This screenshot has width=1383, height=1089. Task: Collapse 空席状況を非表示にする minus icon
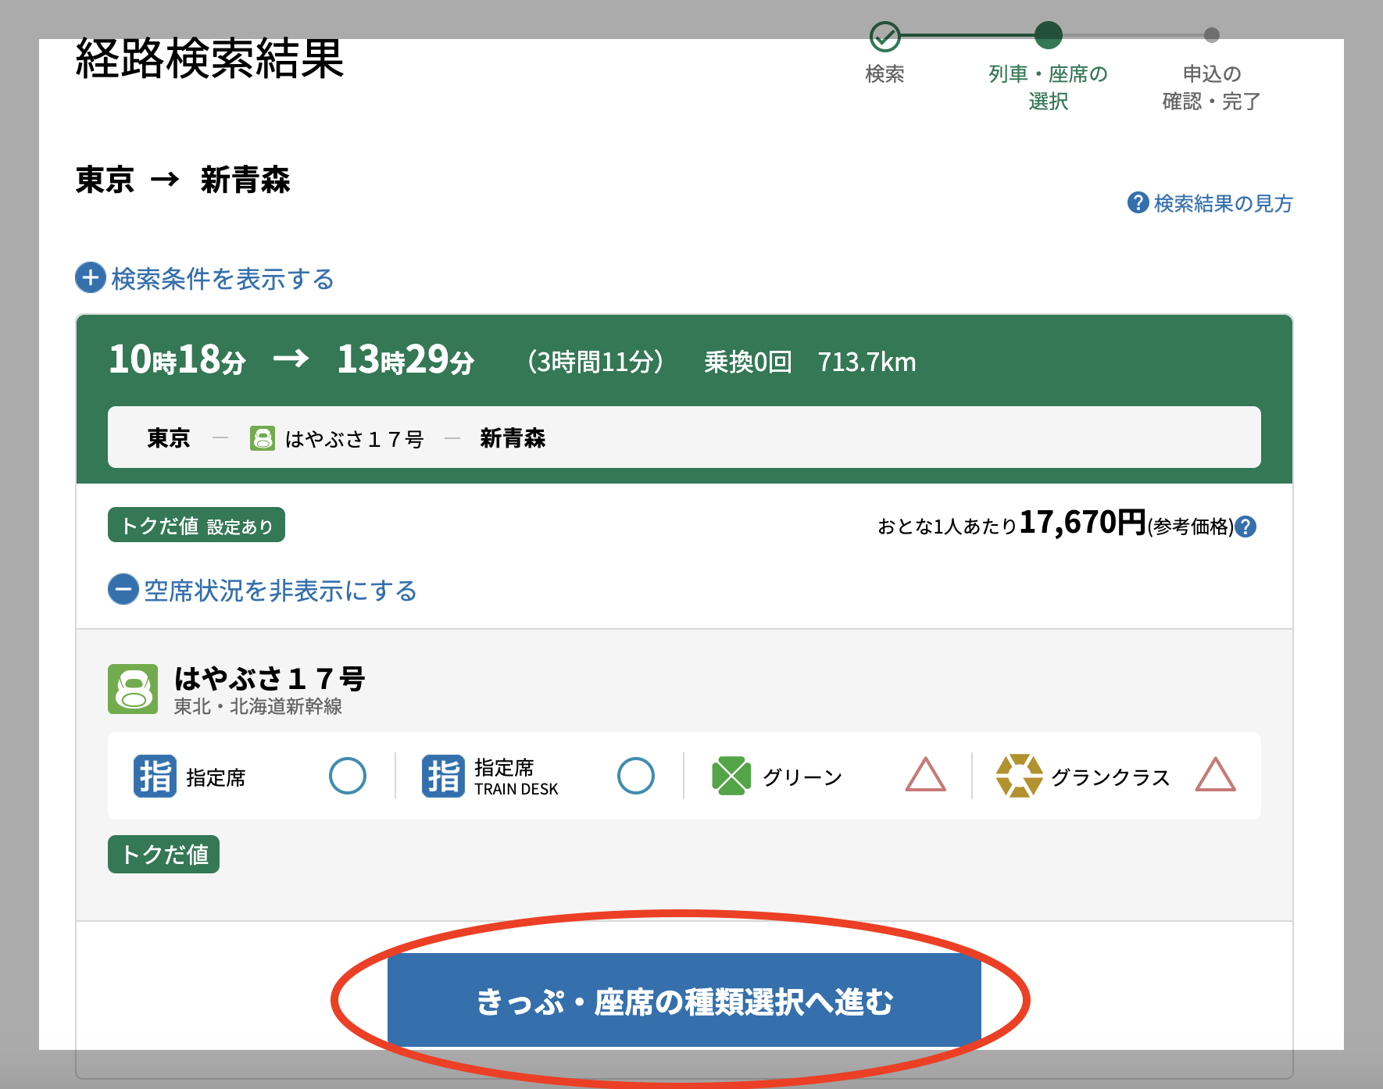(123, 589)
